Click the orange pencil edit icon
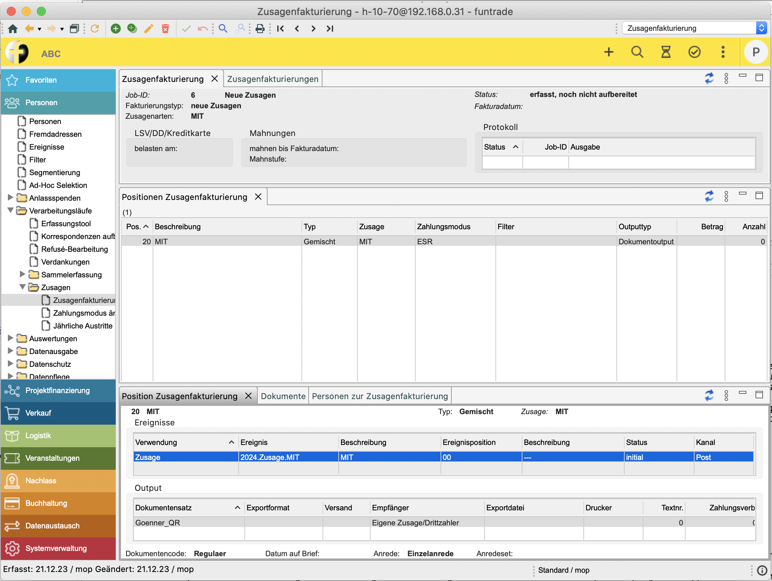 (149, 29)
